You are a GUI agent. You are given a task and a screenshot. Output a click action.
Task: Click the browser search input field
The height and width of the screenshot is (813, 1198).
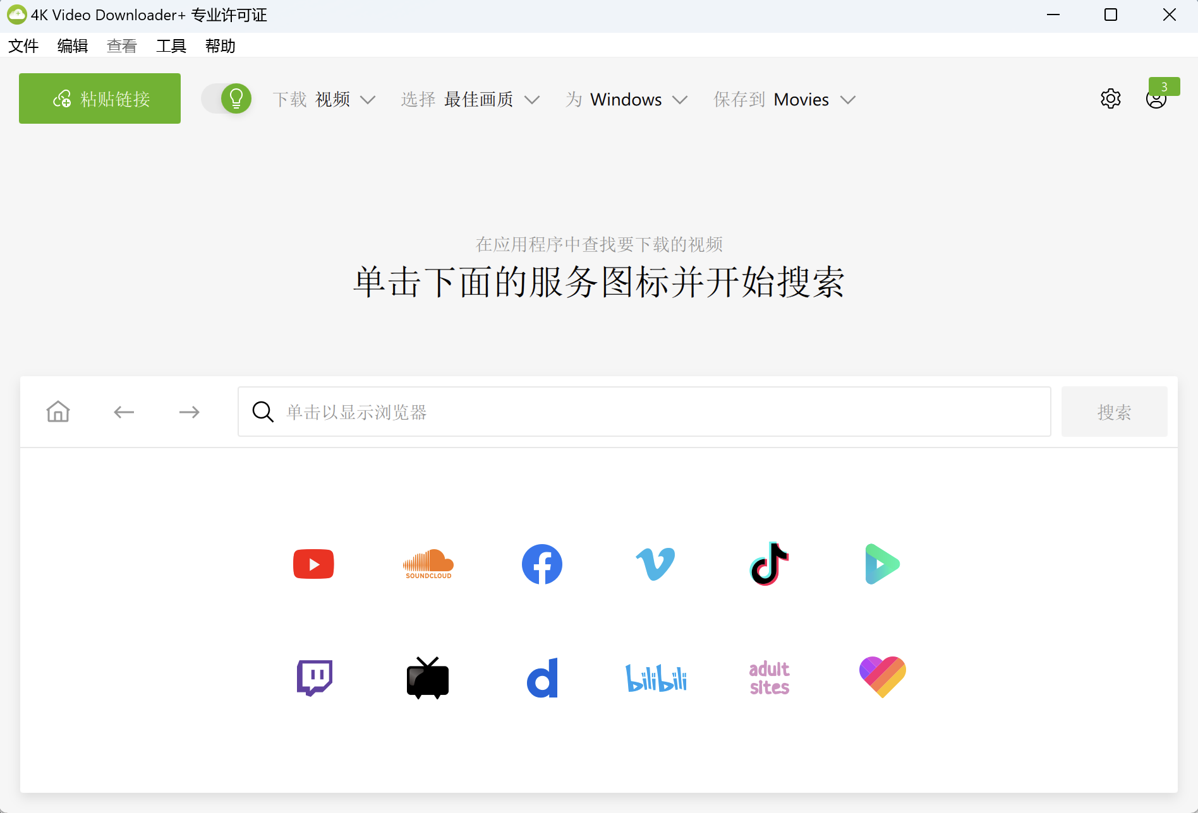coord(643,412)
